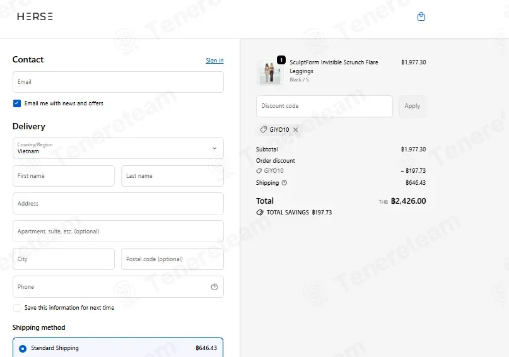Click the Total Savings tag icon
Viewport: 509px width, 357px height.
(x=260, y=213)
